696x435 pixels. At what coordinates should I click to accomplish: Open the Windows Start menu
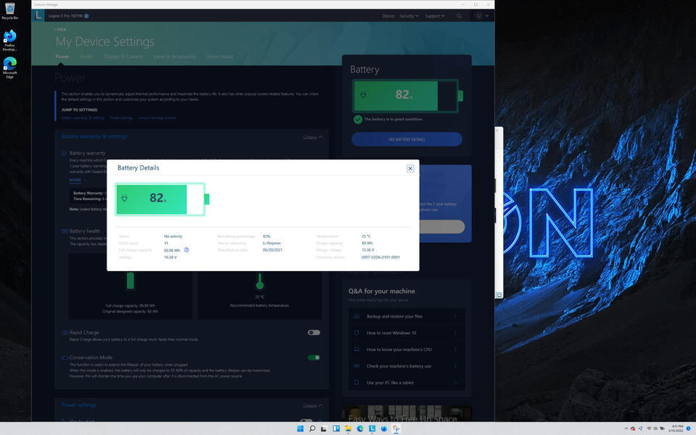pos(300,428)
